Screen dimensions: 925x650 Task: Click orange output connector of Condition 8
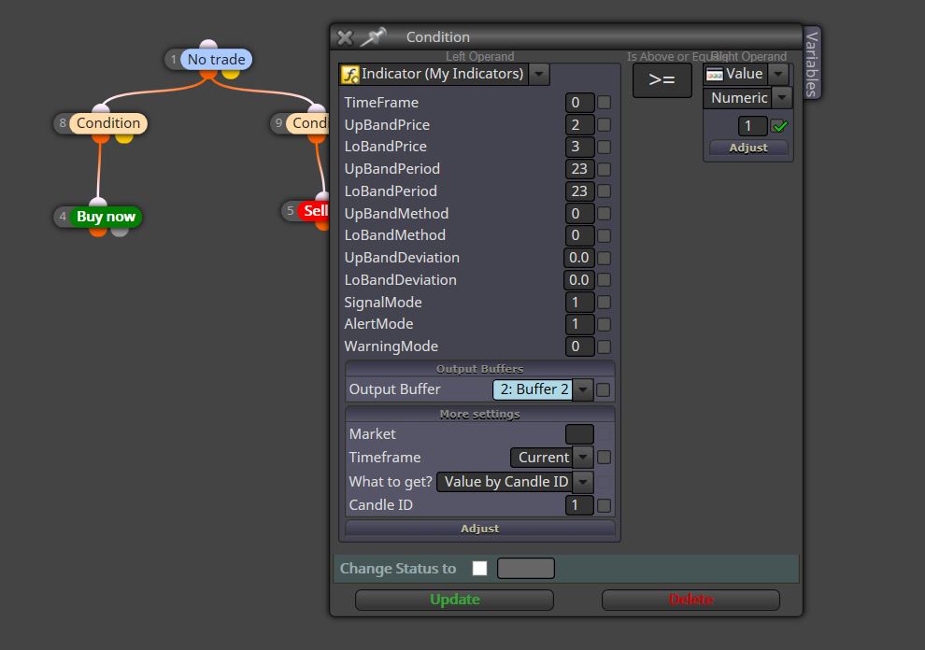tap(101, 138)
